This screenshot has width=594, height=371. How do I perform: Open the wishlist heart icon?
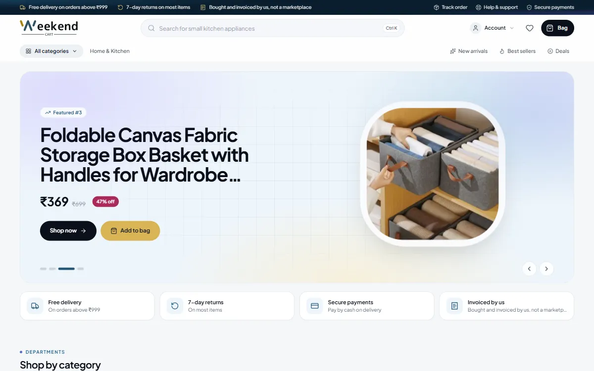(530, 28)
